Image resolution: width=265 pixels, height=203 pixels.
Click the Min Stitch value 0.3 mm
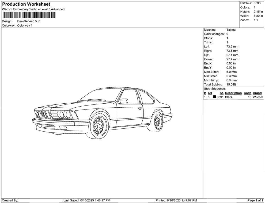click(232, 76)
